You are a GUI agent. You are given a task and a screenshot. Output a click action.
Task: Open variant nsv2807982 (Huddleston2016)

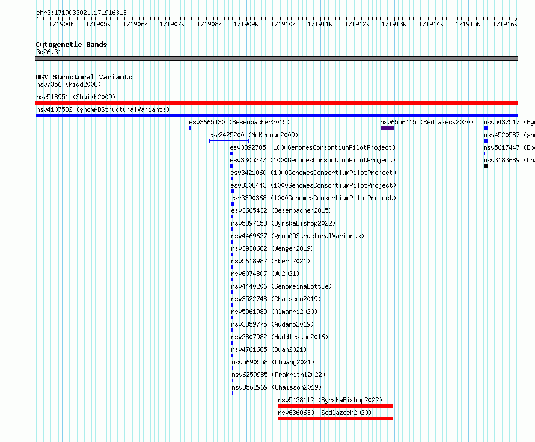tap(280, 337)
